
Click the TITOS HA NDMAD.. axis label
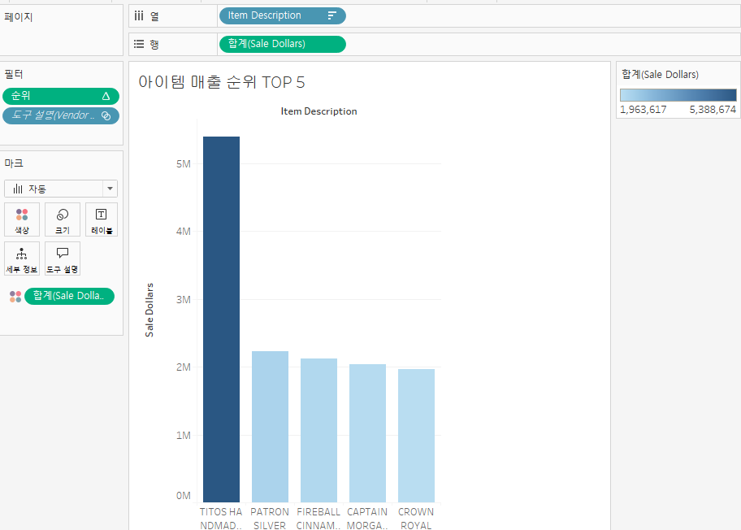221,518
